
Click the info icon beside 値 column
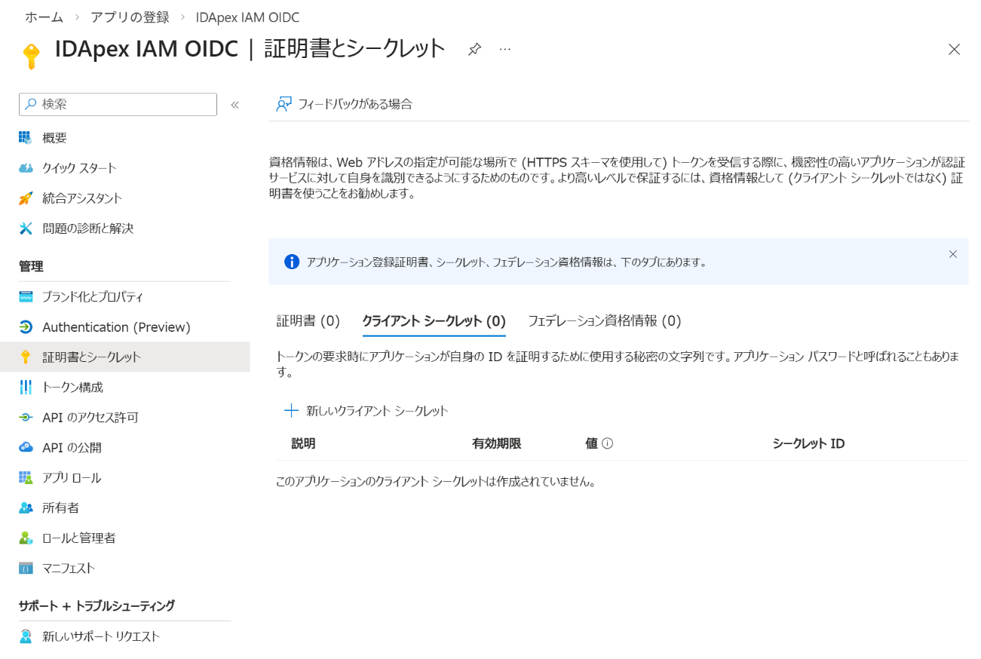point(607,443)
